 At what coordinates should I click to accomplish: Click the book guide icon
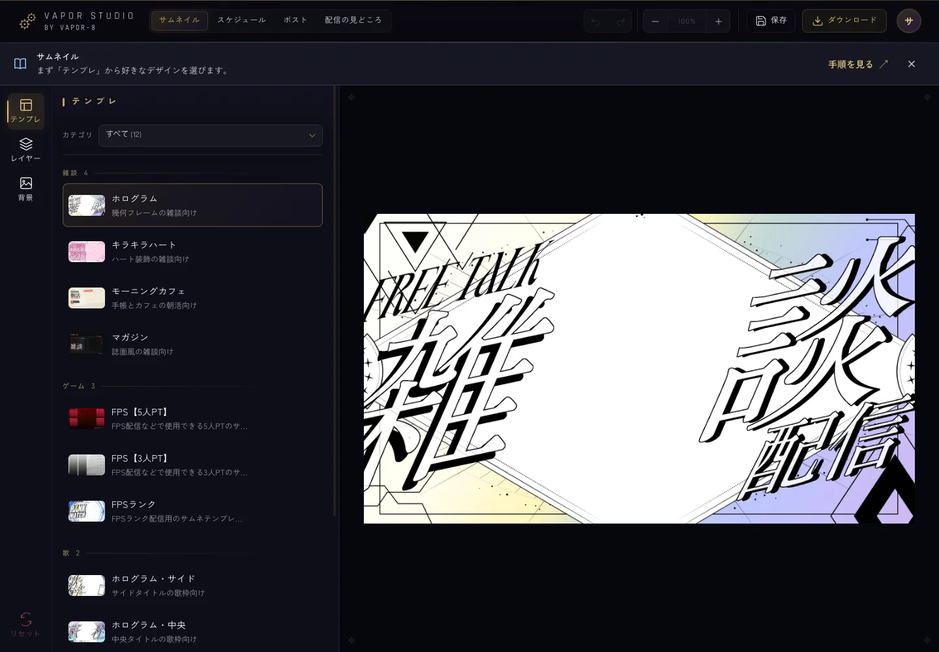coord(21,64)
